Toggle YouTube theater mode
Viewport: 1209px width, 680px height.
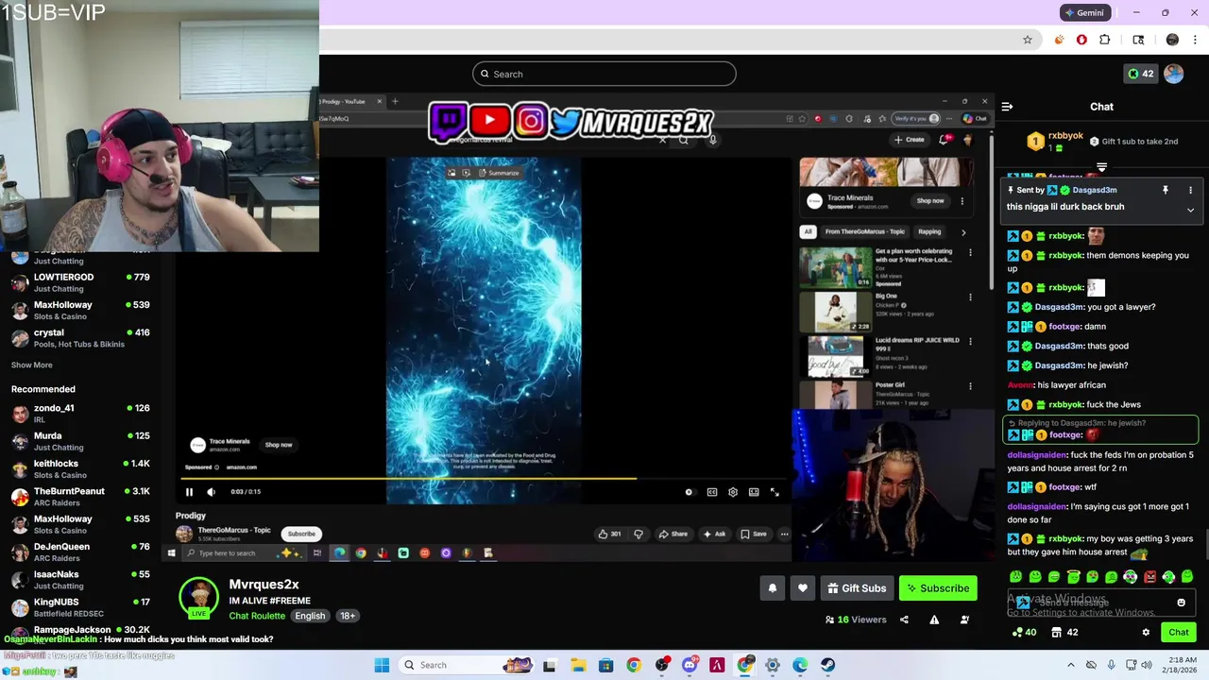pos(754,492)
